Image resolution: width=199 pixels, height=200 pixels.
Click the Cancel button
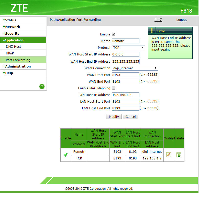point(130,117)
